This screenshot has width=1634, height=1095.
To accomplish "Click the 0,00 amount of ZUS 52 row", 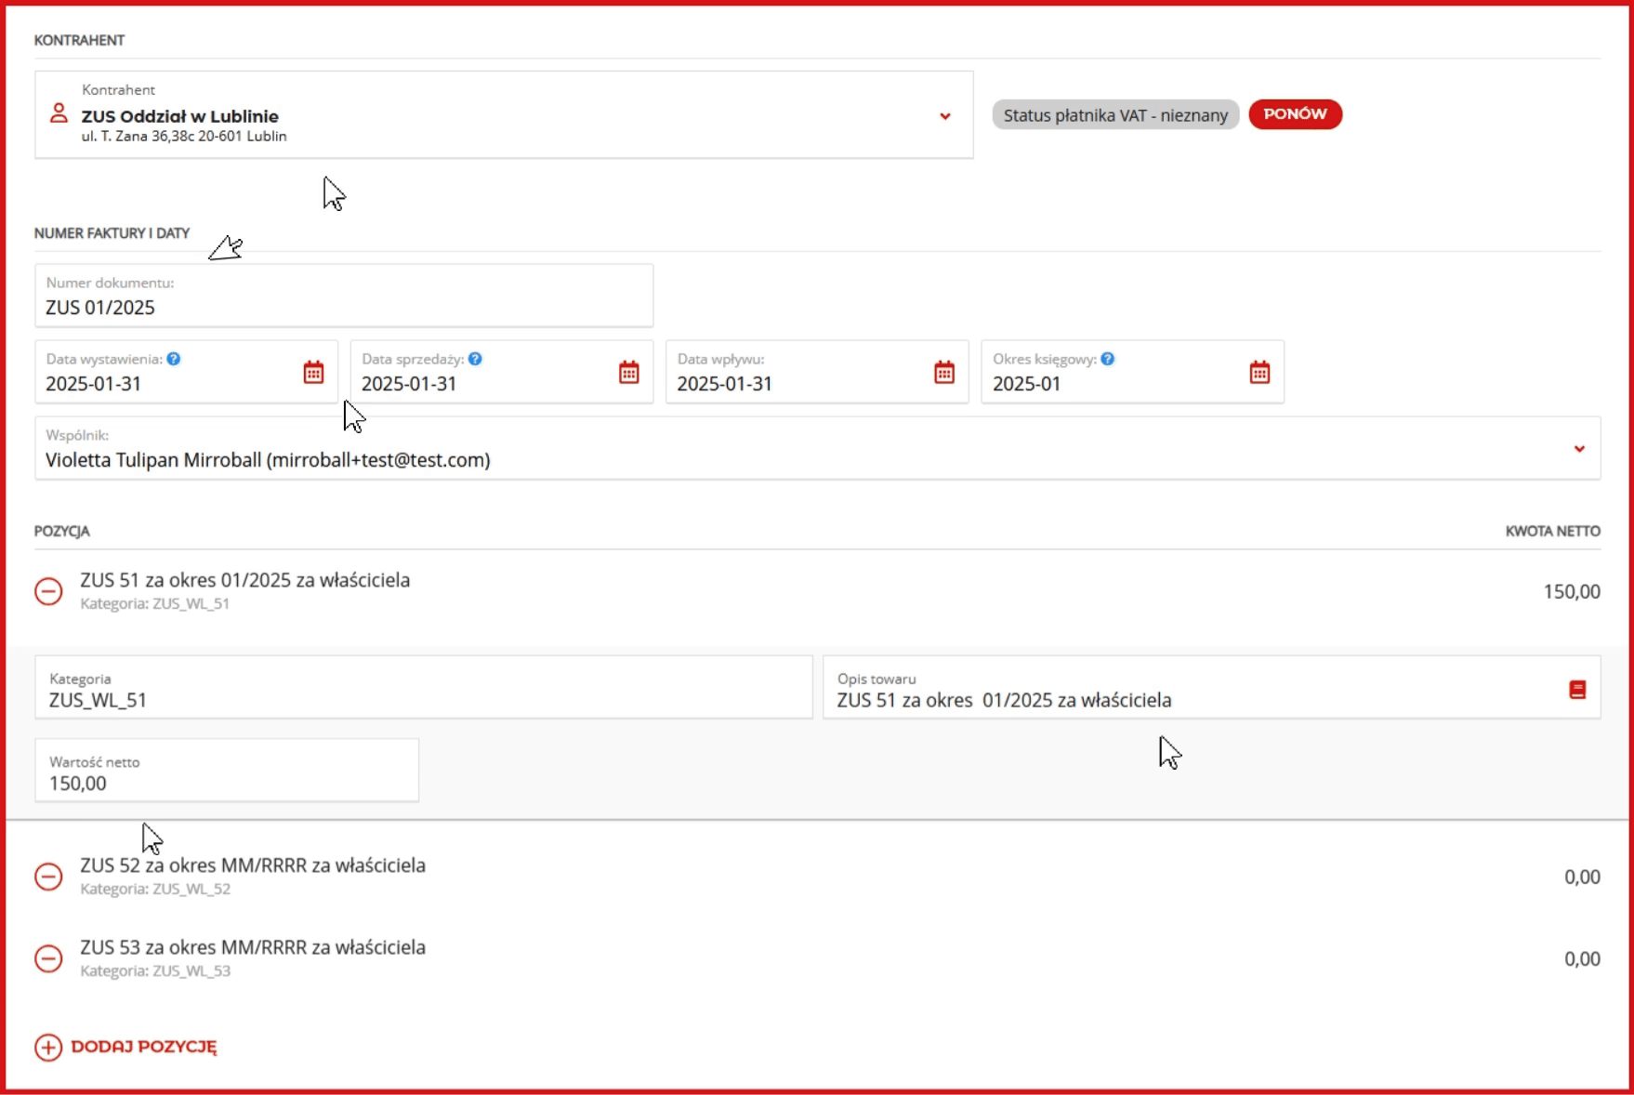I will pos(1582,877).
